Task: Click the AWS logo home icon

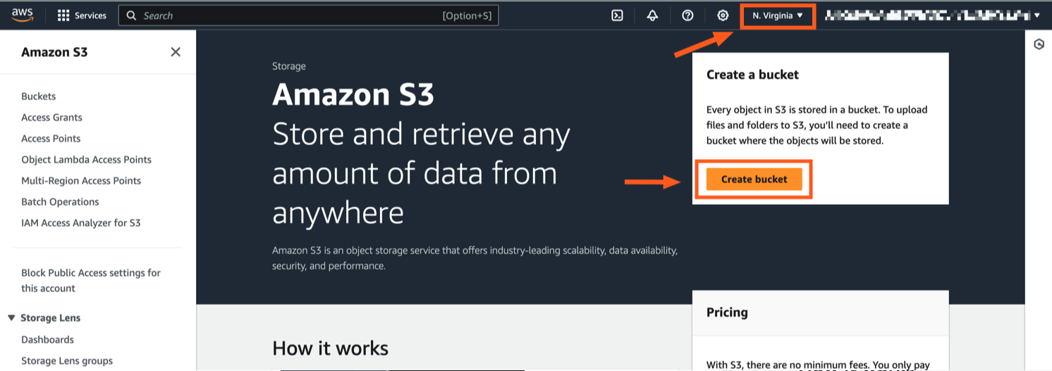Action: [23, 15]
